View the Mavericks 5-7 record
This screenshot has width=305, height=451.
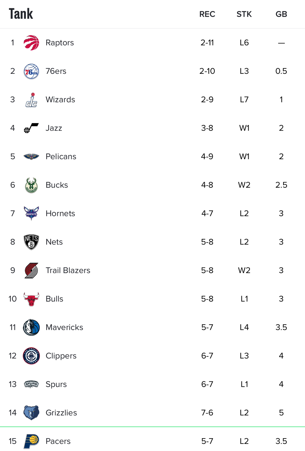tap(207, 327)
